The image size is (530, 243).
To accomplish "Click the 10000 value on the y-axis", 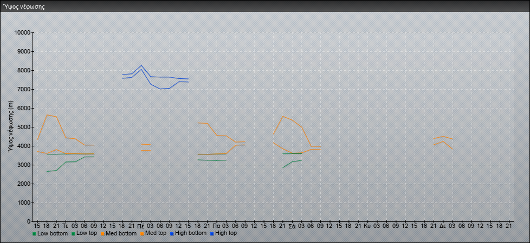I will point(22,33).
